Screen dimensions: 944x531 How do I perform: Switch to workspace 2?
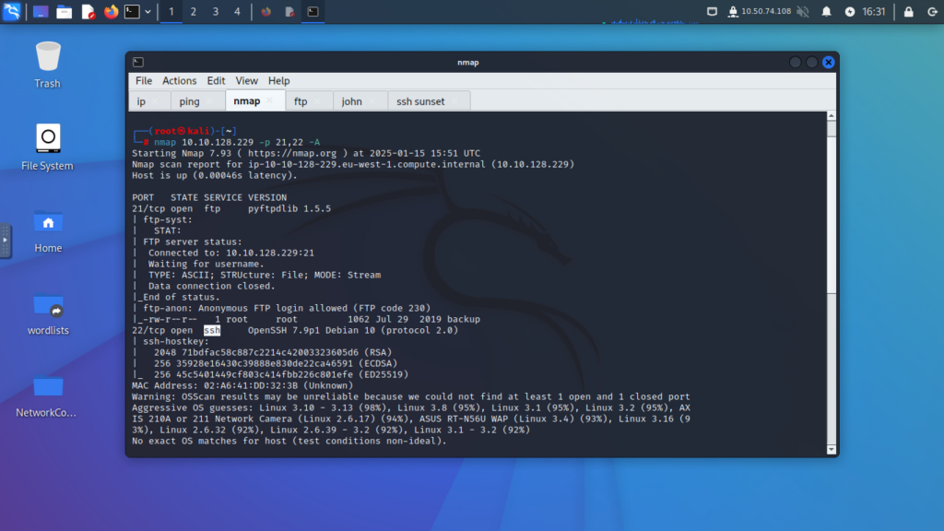(193, 12)
